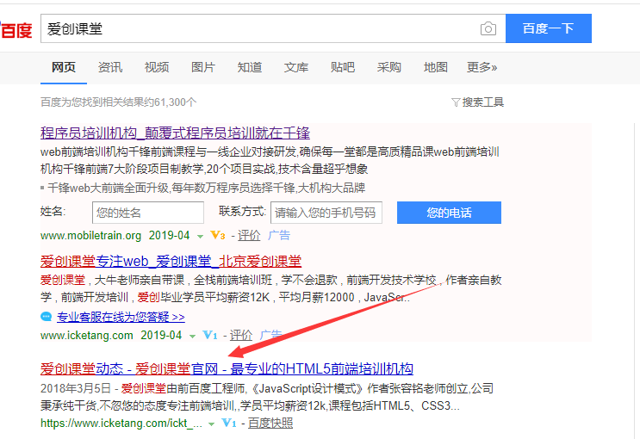Click 评价 link beside mobiletrain.org
This screenshot has height=439, width=640.
(x=249, y=235)
